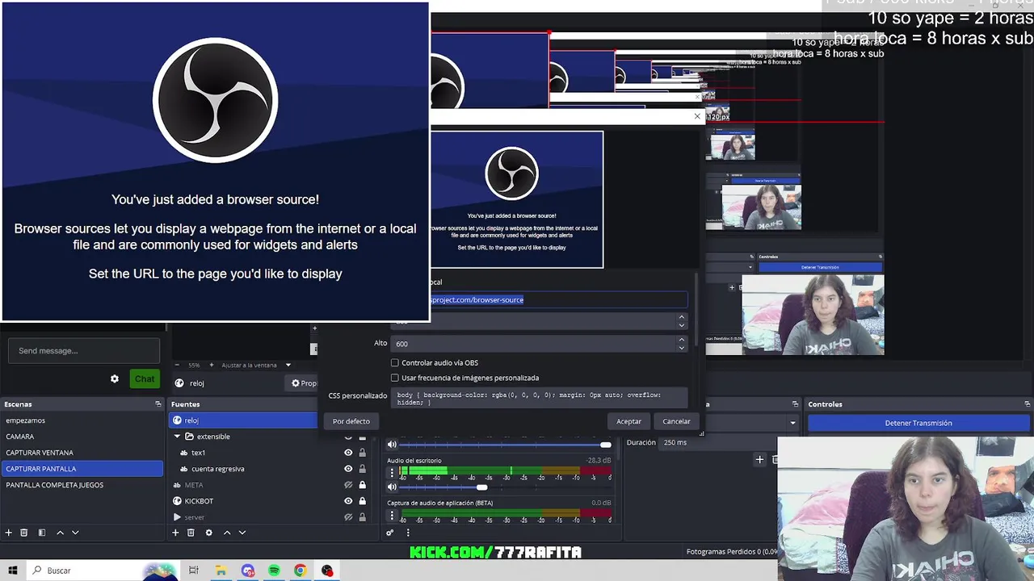Switch to the CAMARA scene

pyautogui.click(x=82, y=437)
